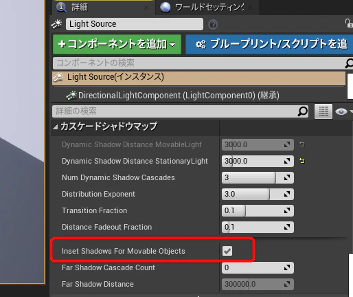Click the help question mark icon
The image size is (353, 297).
(213, 24)
